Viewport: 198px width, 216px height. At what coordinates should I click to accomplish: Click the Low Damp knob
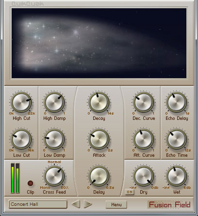point(54,139)
